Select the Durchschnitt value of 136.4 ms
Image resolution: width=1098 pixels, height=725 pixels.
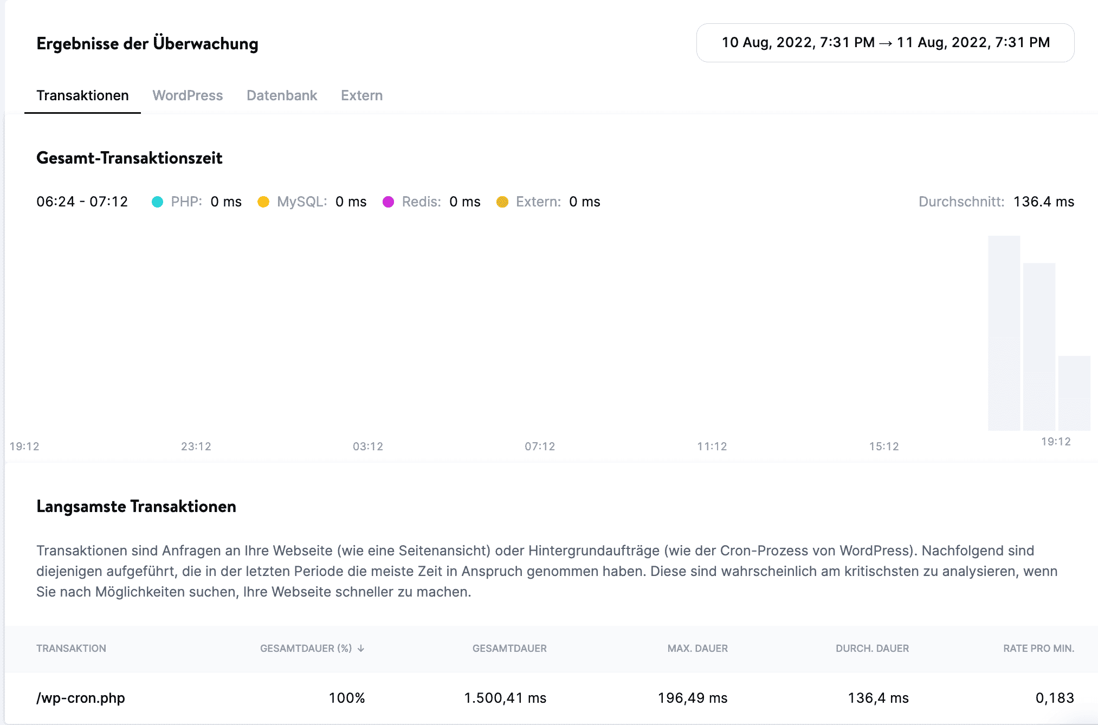[1044, 201]
